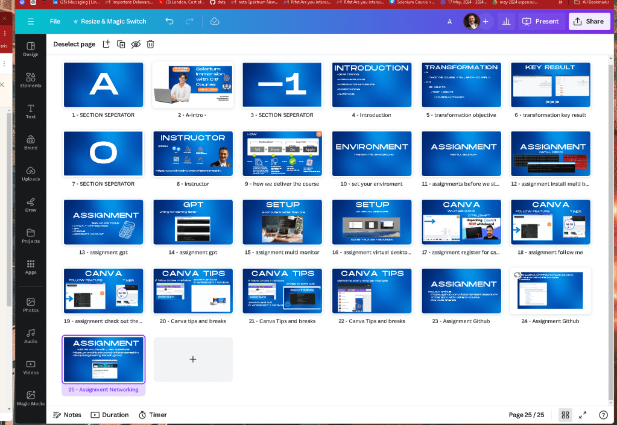
Task: Click the Share button
Action: (x=589, y=22)
